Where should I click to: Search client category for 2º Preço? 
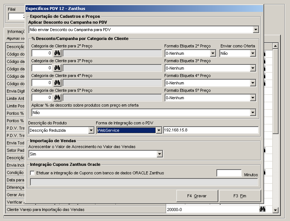[57, 53]
